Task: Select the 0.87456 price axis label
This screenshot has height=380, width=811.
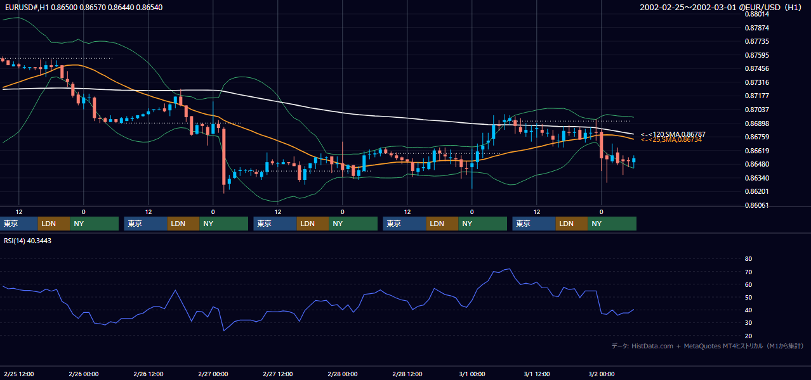Action: [x=756, y=68]
